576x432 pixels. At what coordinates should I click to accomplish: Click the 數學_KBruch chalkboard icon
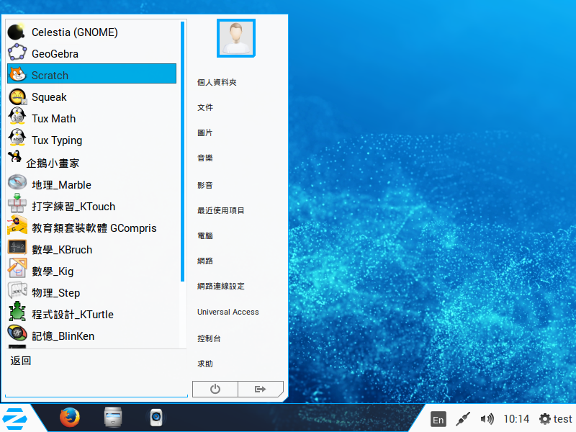(x=17, y=247)
